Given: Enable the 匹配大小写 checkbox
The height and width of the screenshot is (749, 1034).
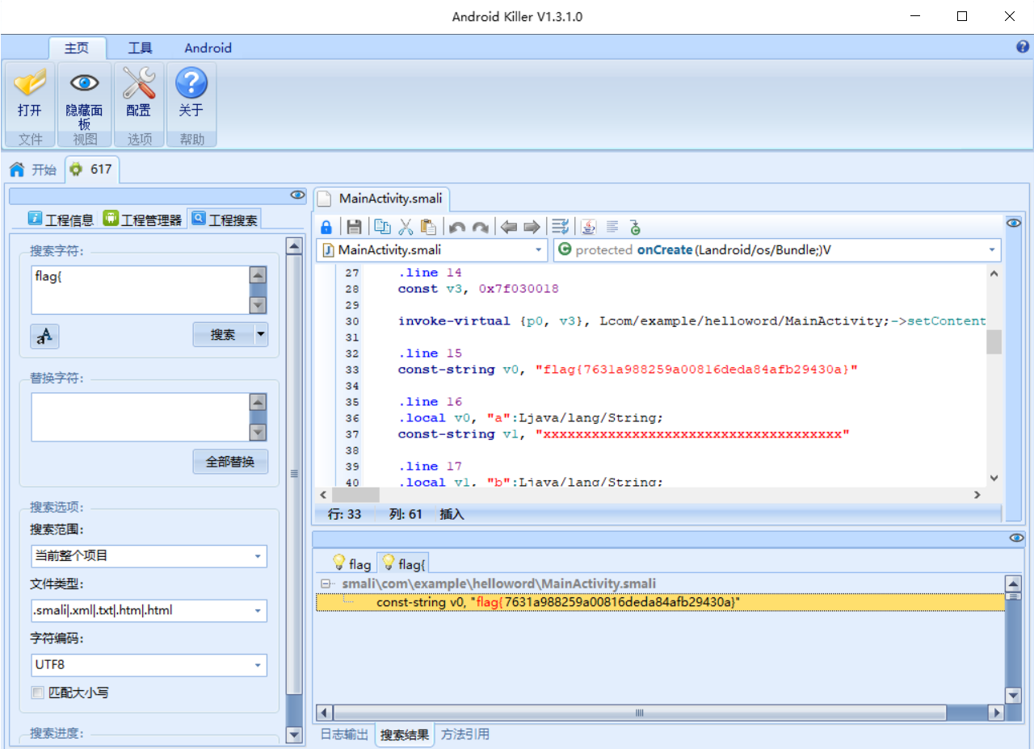Looking at the screenshot, I should tap(37, 693).
